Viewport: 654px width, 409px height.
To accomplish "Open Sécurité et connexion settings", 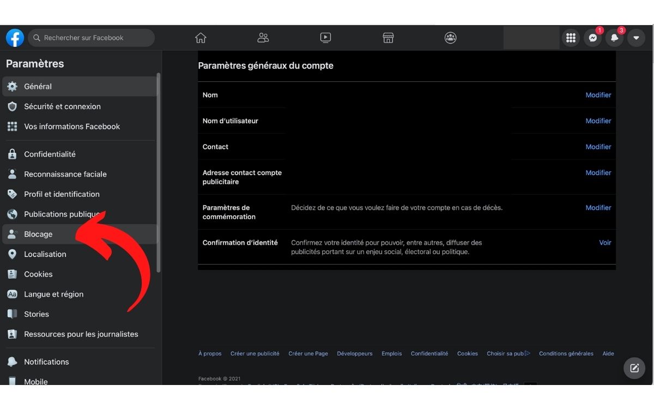I will pyautogui.click(x=80, y=106).
